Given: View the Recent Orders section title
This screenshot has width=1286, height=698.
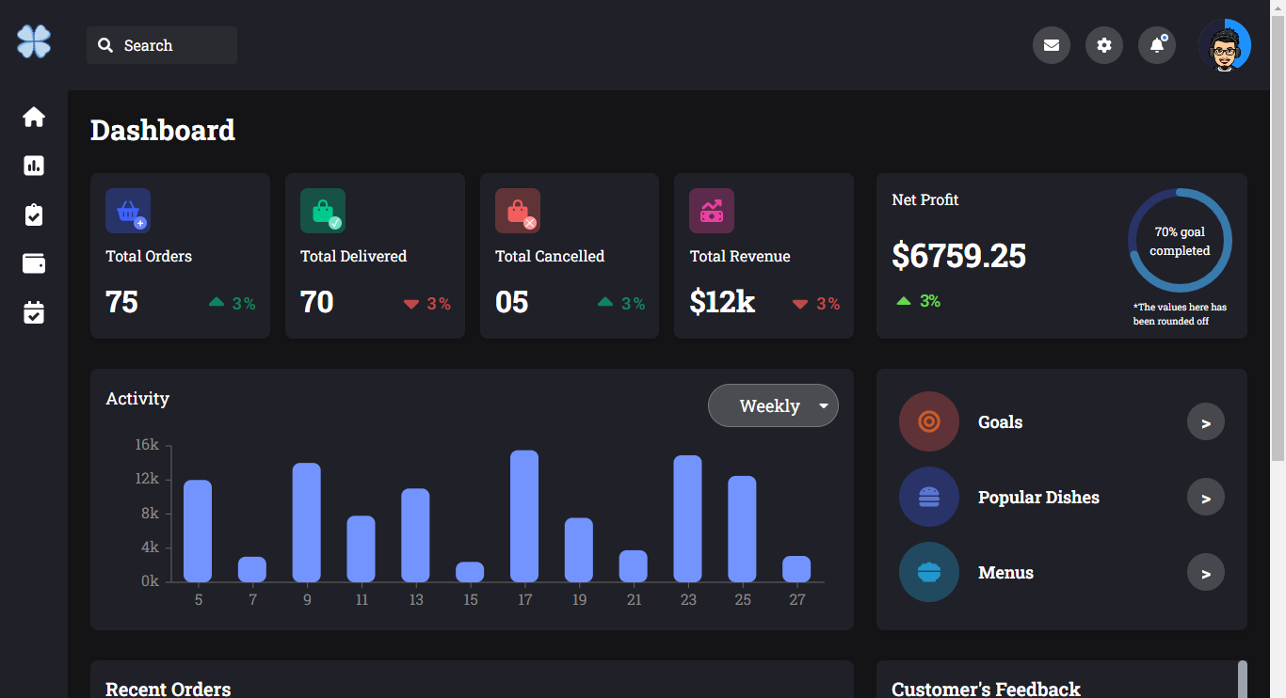Looking at the screenshot, I should click(168, 689).
